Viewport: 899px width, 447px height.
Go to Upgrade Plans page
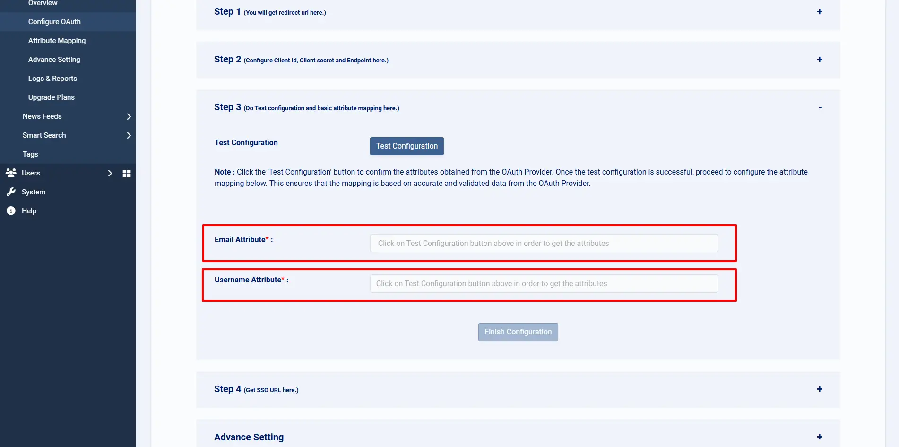pyautogui.click(x=51, y=97)
